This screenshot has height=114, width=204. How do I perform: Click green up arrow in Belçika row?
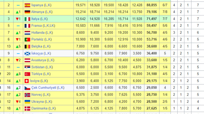tap(17, 46)
